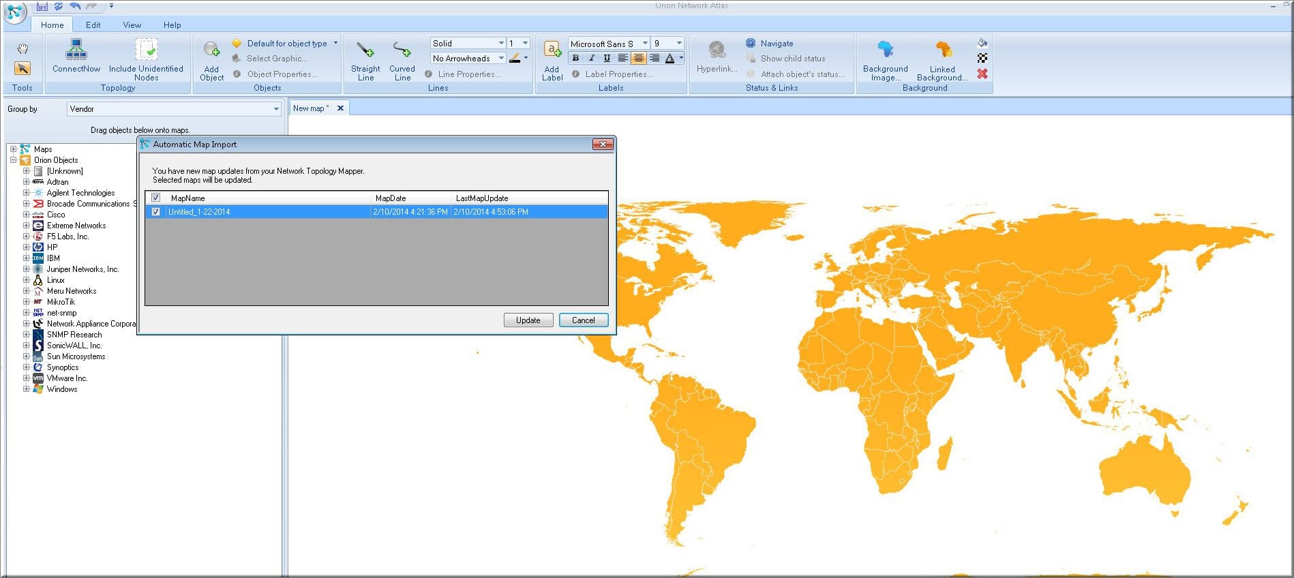Viewport: 1294px width, 578px height.
Task: Click the Navigate icon
Action: 751,43
